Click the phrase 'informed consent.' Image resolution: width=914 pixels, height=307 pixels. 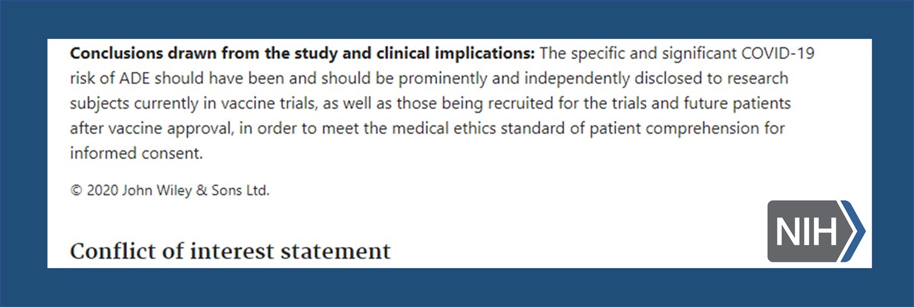[x=137, y=153]
